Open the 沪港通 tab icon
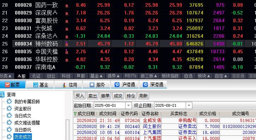This screenshot has width=256, height=140. tap(117, 85)
